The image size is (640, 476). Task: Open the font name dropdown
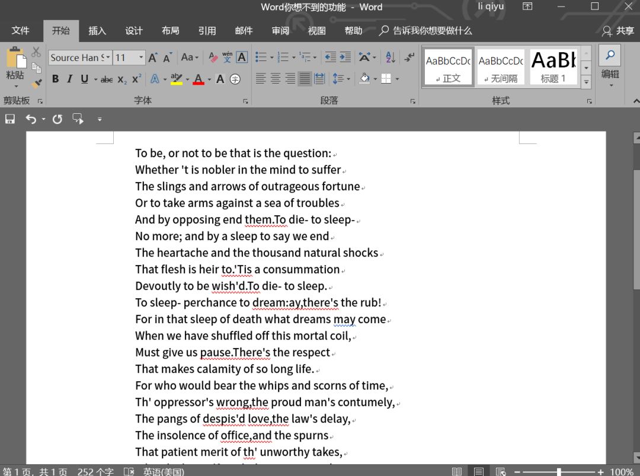108,57
